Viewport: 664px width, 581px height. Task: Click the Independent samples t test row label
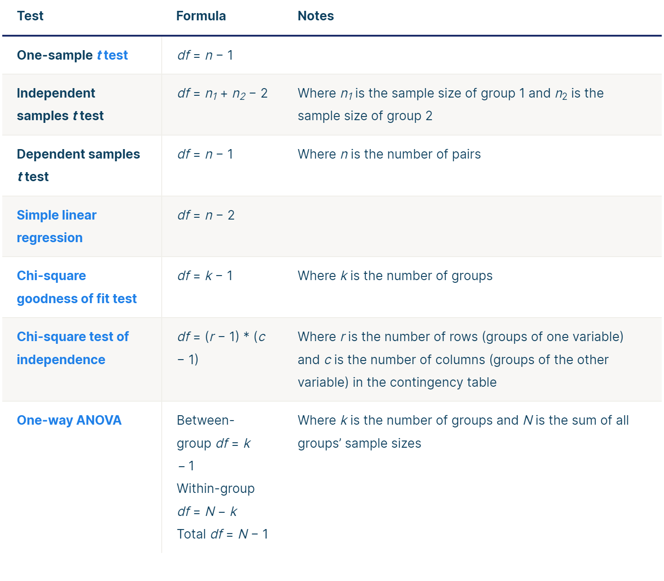click(x=60, y=104)
